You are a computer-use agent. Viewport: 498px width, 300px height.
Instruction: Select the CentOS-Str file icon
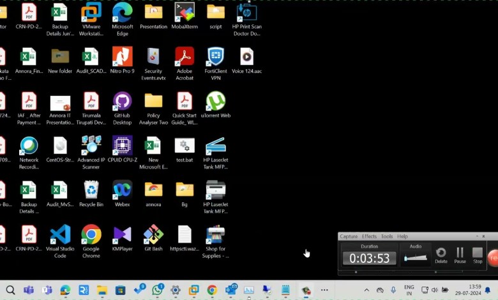(x=60, y=149)
